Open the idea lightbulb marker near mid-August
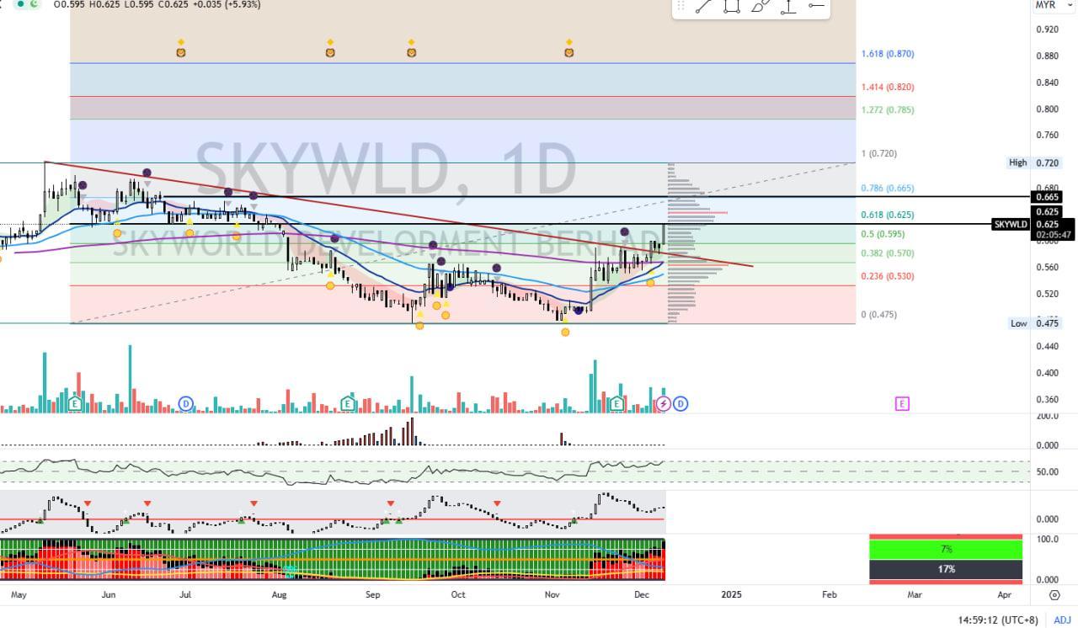The width and height of the screenshot is (1078, 628). (330, 52)
